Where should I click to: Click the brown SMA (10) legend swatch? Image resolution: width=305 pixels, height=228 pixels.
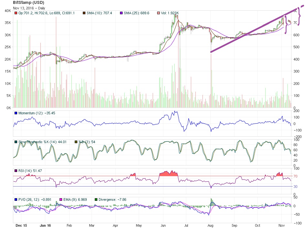point(84,13)
